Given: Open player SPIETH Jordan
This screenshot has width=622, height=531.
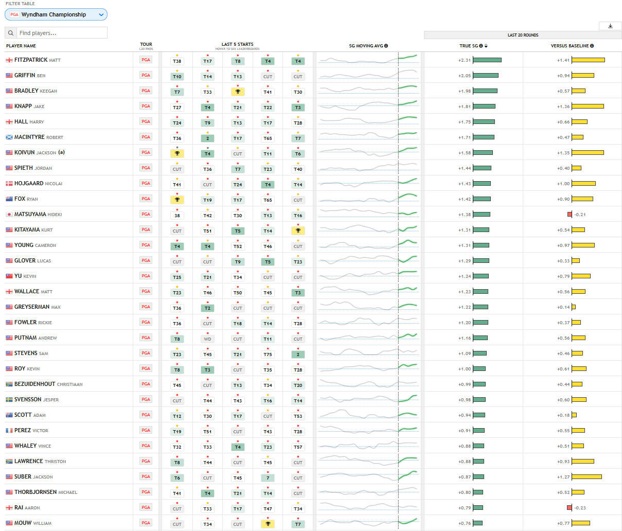Looking at the screenshot, I should [x=33, y=168].
